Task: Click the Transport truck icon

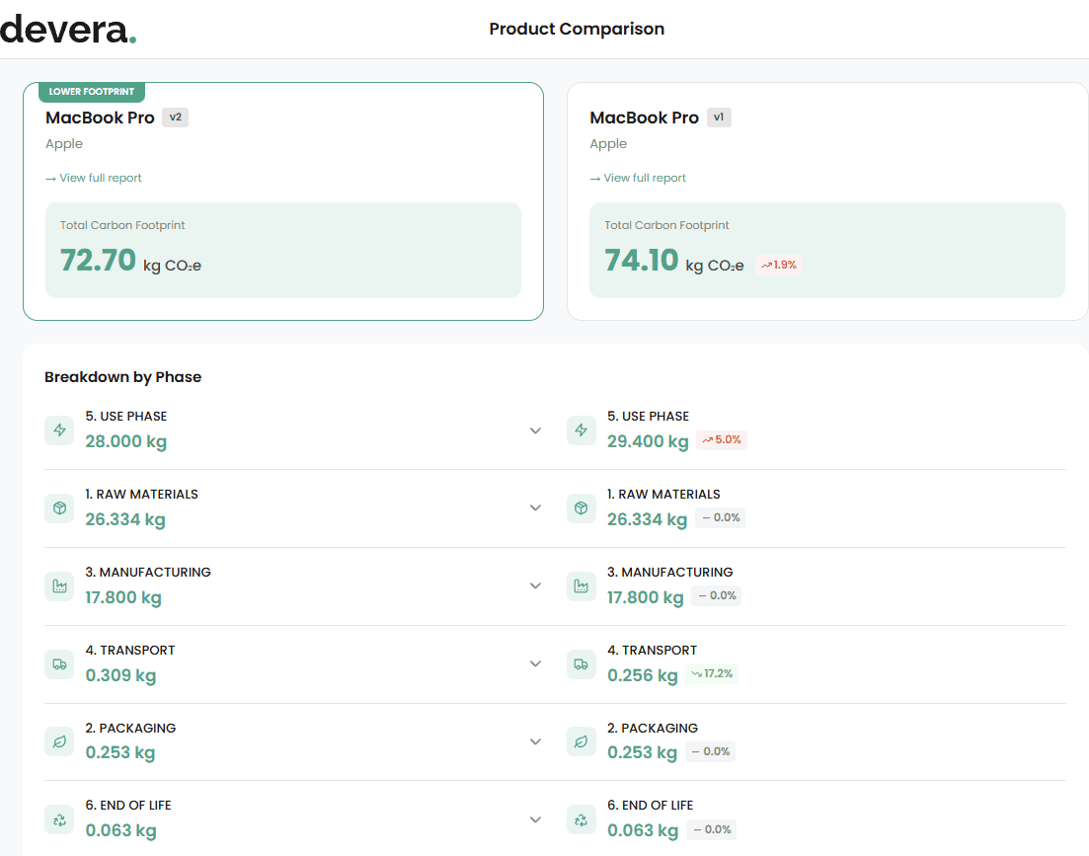Action: (x=59, y=663)
